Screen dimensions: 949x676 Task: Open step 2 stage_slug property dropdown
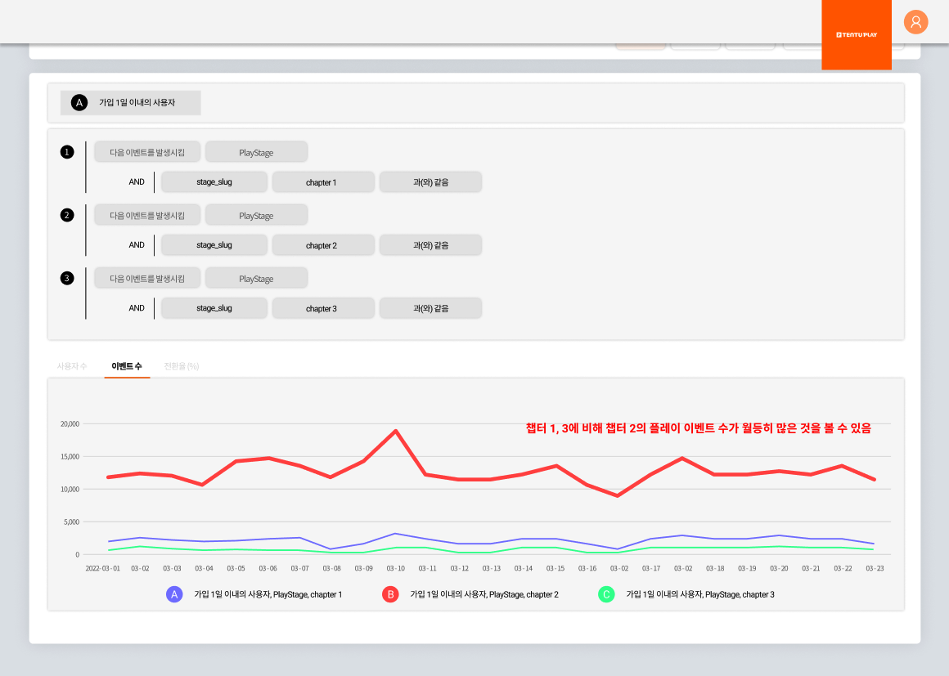(x=214, y=245)
